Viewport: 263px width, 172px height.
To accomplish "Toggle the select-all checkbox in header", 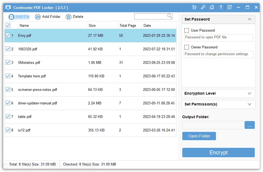I will (8, 25).
